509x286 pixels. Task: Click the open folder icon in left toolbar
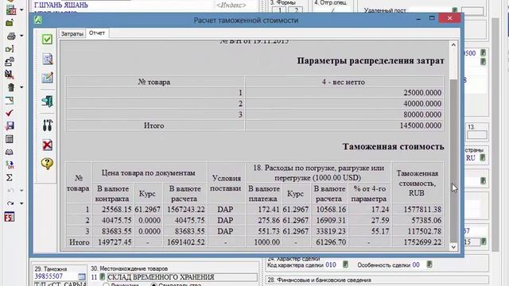(x=10, y=23)
